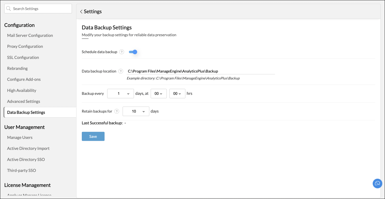Image resolution: width=385 pixels, height=199 pixels.
Task: Click the Data backup location path field
Action: click(x=201, y=71)
